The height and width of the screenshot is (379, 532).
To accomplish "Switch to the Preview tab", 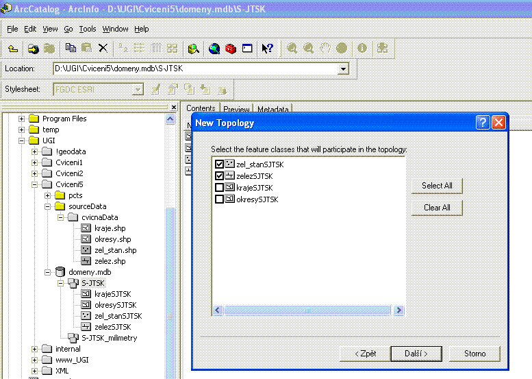I will (x=236, y=109).
